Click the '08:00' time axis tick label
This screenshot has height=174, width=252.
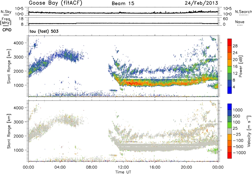[x=92, y=167]
